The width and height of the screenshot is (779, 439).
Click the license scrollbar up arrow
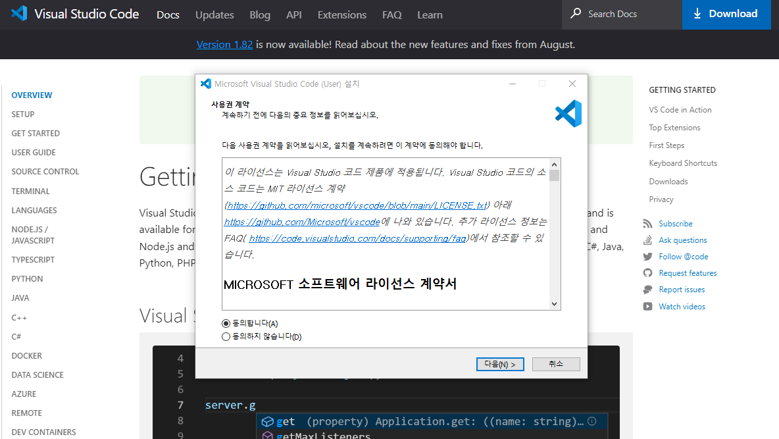[555, 165]
